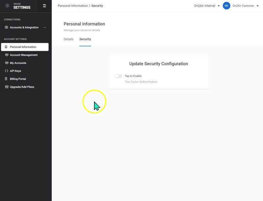Click Personal Information in the breadcrumb
The width and height of the screenshot is (263, 201).
pos(73,6)
